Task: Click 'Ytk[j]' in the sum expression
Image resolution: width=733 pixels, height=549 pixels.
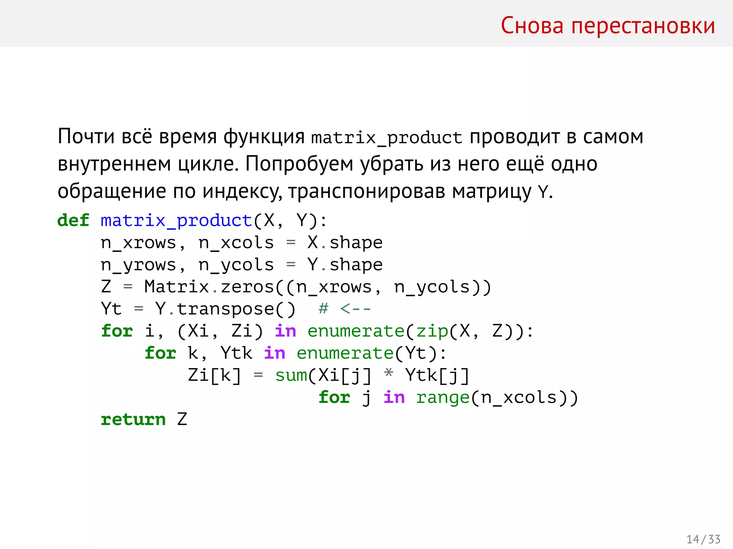Action: pyautogui.click(x=437, y=375)
